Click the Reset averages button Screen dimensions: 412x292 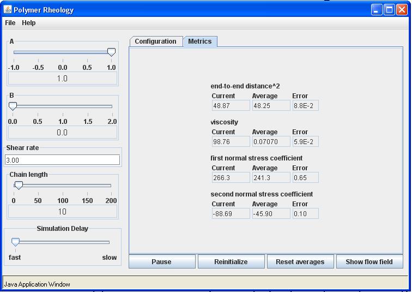point(300,262)
